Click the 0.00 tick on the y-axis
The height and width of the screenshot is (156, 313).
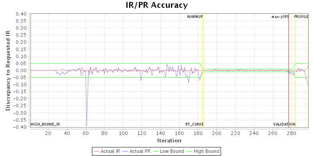point(21,71)
